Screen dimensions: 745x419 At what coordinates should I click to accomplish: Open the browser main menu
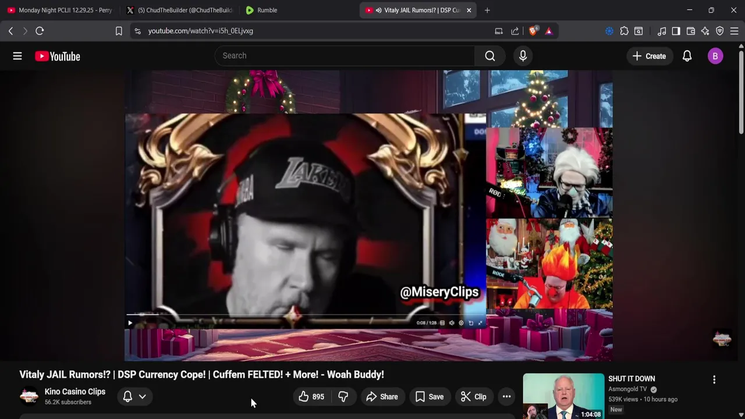[735, 31]
